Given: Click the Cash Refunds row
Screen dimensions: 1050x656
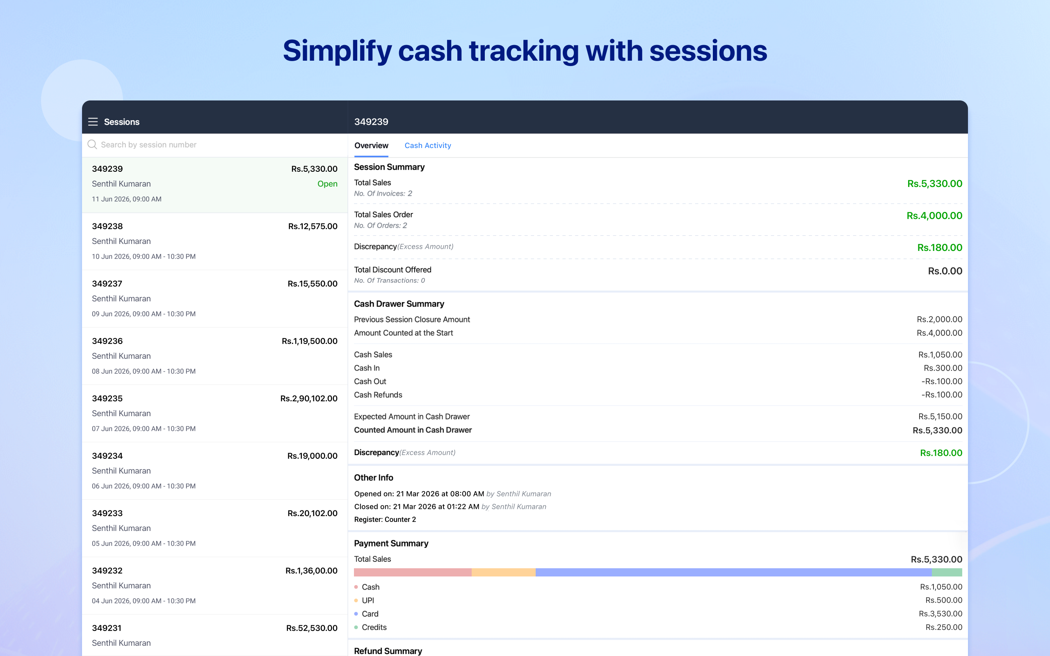Looking at the screenshot, I should [x=658, y=395].
